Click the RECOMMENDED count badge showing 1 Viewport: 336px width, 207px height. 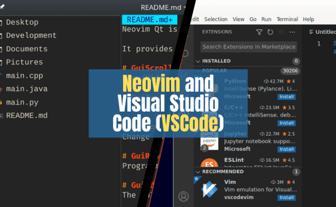click(296, 172)
